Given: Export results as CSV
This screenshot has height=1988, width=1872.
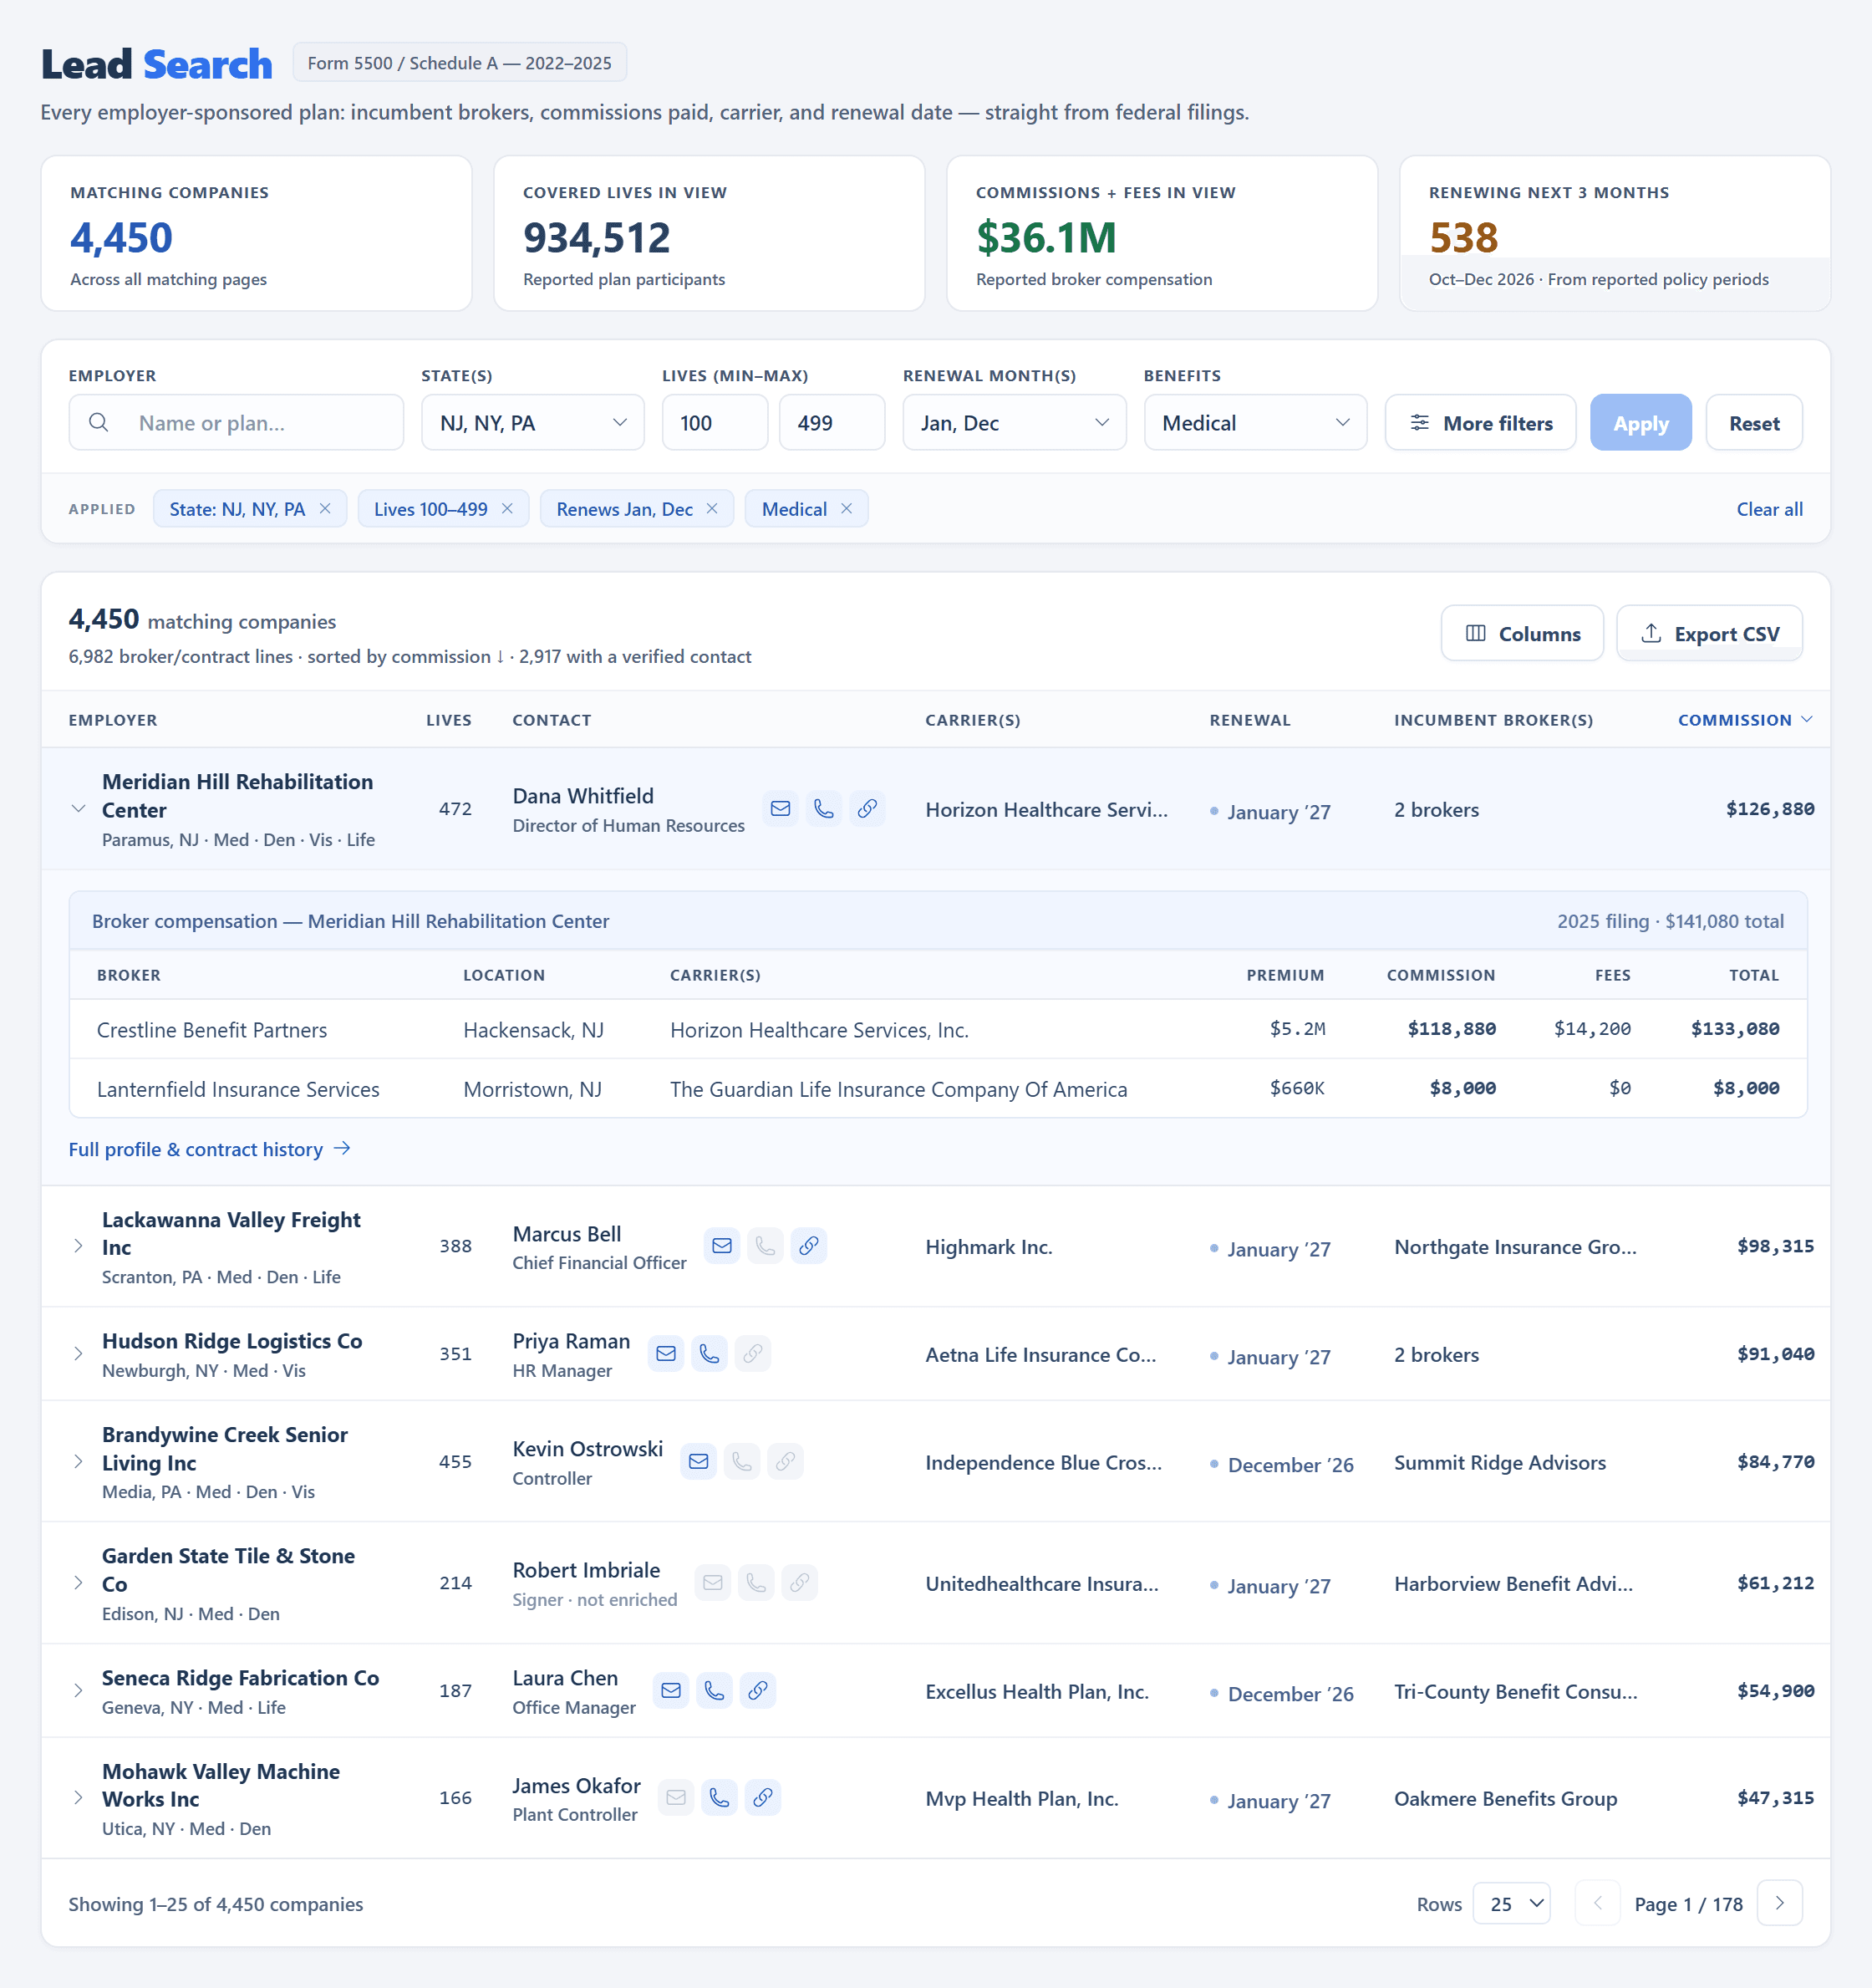Looking at the screenshot, I should [1710, 634].
